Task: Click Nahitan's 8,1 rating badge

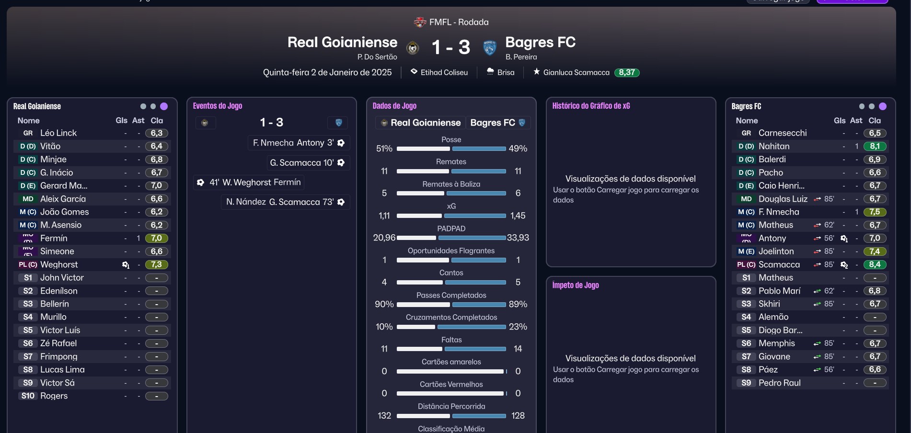Action: [875, 147]
